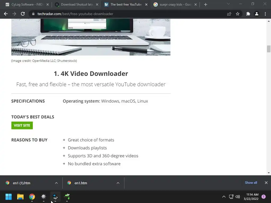The image size is (271, 203).
Task: Click 'Supports 3D and 360-degree videos'
Action: coord(103,156)
